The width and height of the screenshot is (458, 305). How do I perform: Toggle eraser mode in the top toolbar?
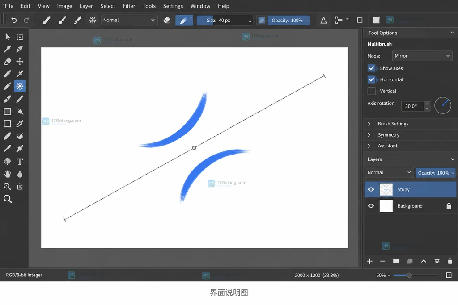[166, 20]
